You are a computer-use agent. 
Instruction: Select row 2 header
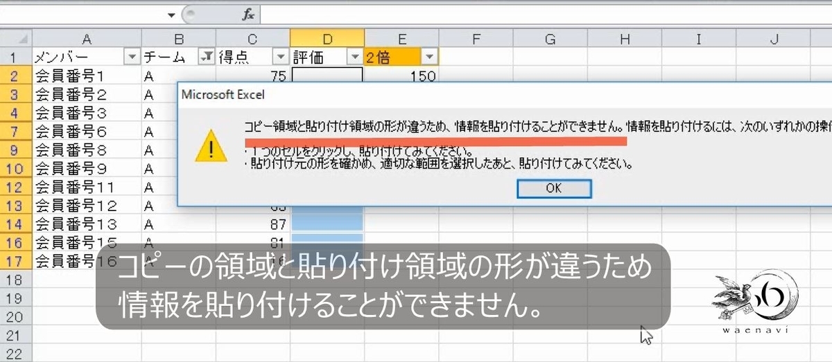[16, 76]
